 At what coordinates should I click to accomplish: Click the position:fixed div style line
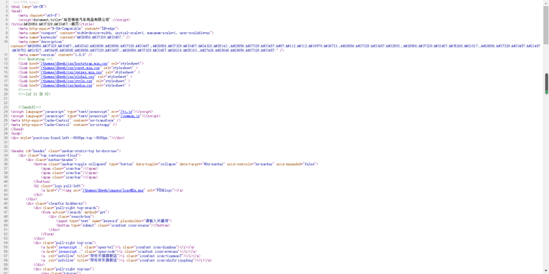(x=67, y=138)
